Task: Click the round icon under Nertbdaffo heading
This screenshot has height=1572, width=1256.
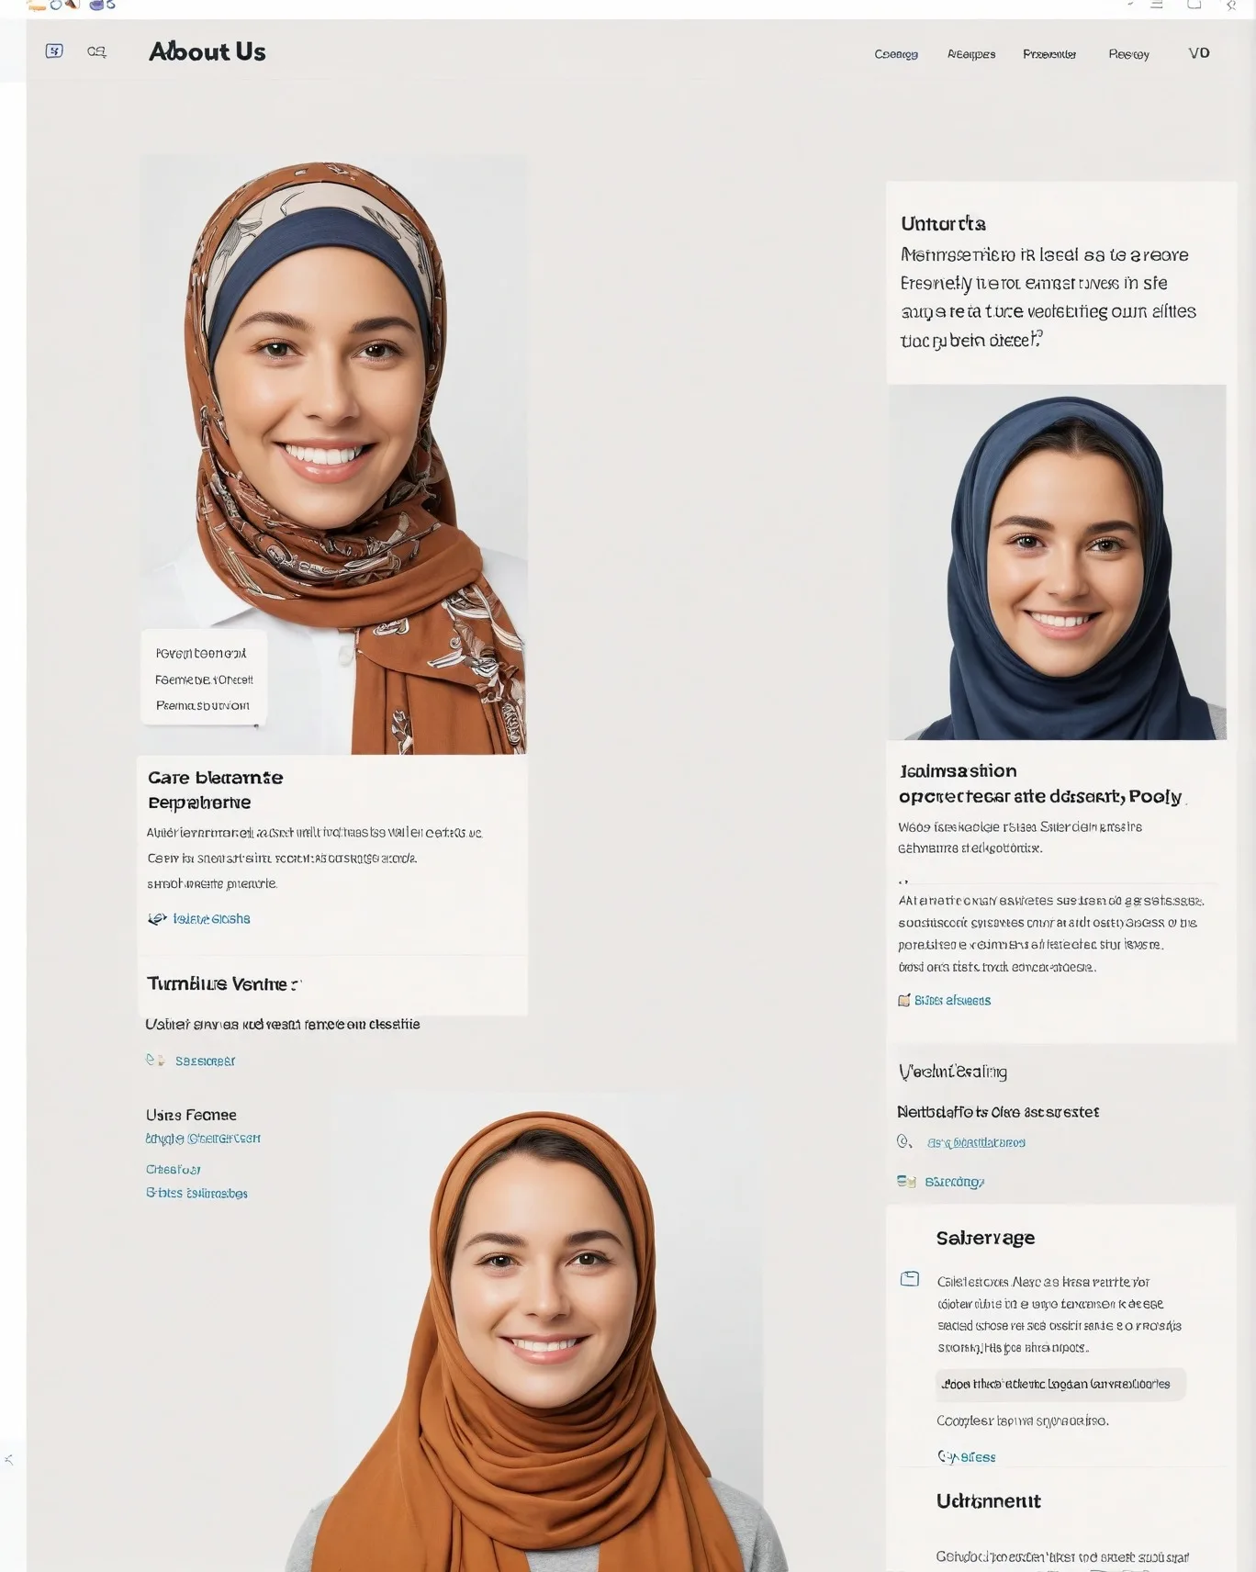Action: (x=904, y=1141)
